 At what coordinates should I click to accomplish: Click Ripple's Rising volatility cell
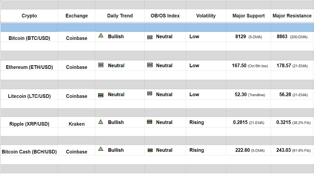click(197, 122)
